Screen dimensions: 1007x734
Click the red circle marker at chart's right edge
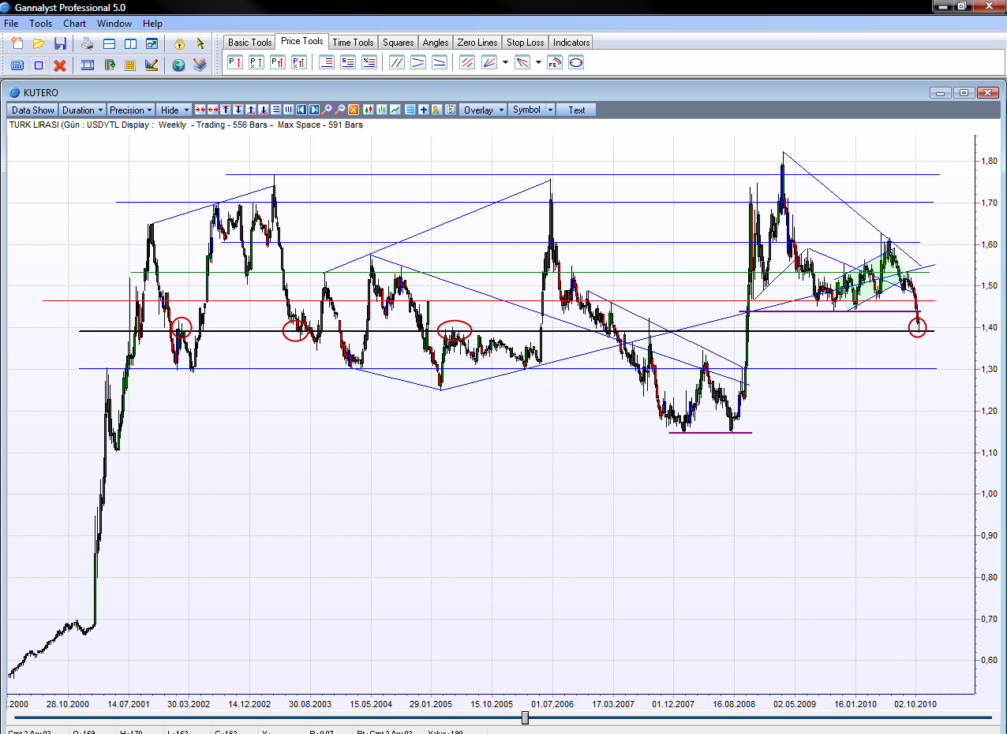pos(917,328)
